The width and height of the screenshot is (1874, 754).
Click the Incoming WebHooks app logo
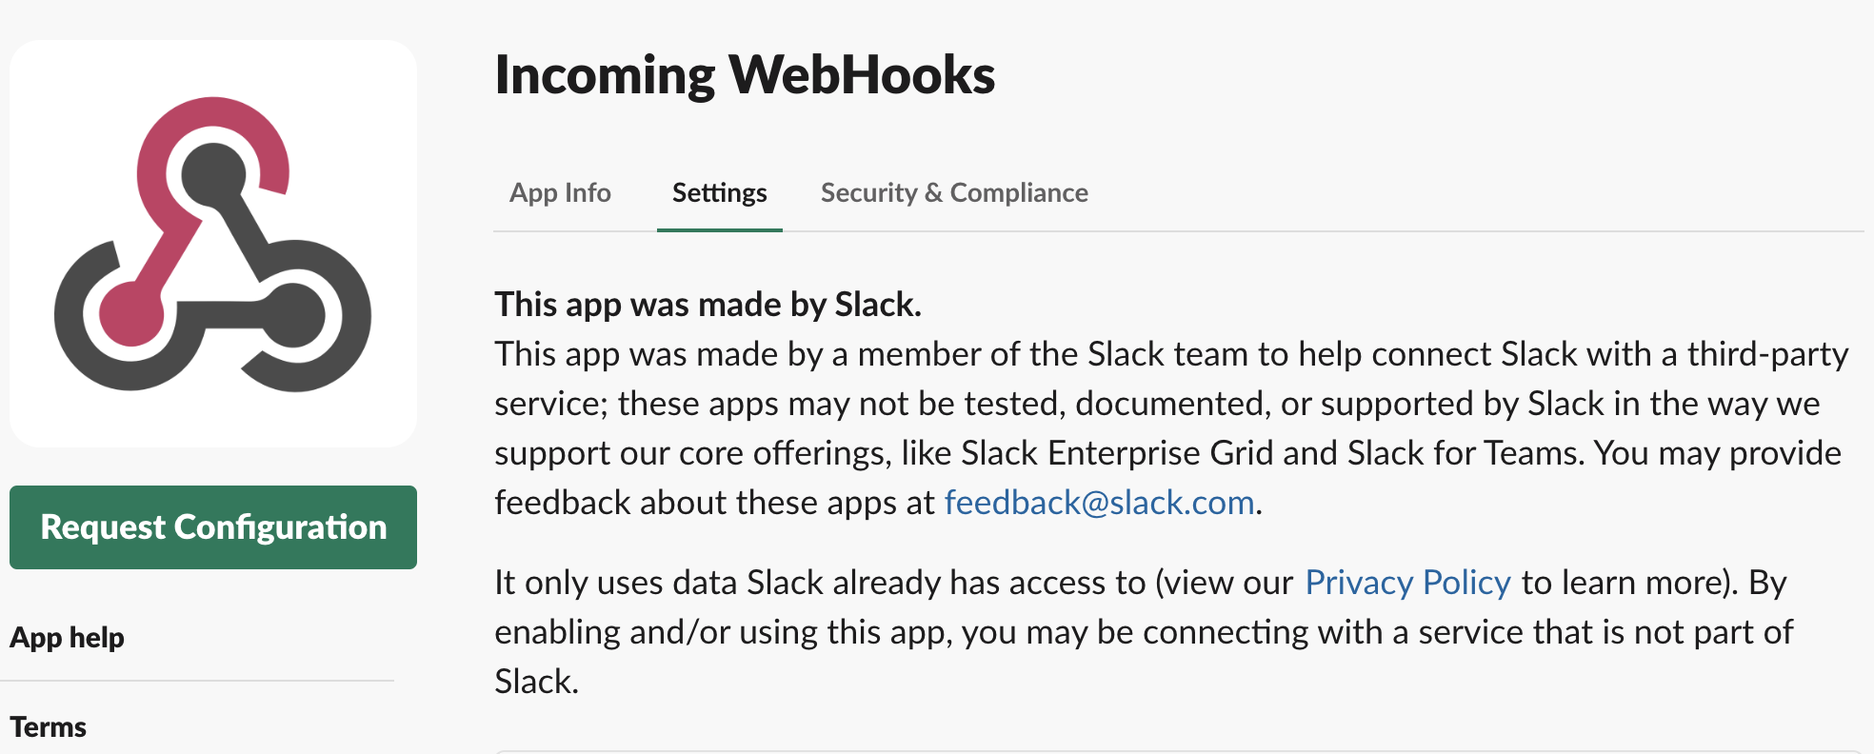click(x=212, y=244)
